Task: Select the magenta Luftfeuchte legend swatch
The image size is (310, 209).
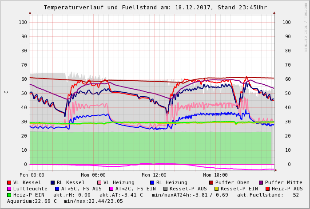Action: (9, 189)
